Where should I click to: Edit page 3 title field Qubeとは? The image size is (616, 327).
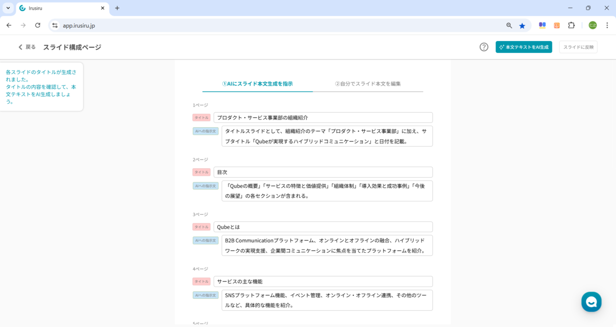[323, 227]
